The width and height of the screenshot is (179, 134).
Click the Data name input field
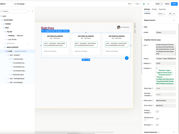pos(166,100)
